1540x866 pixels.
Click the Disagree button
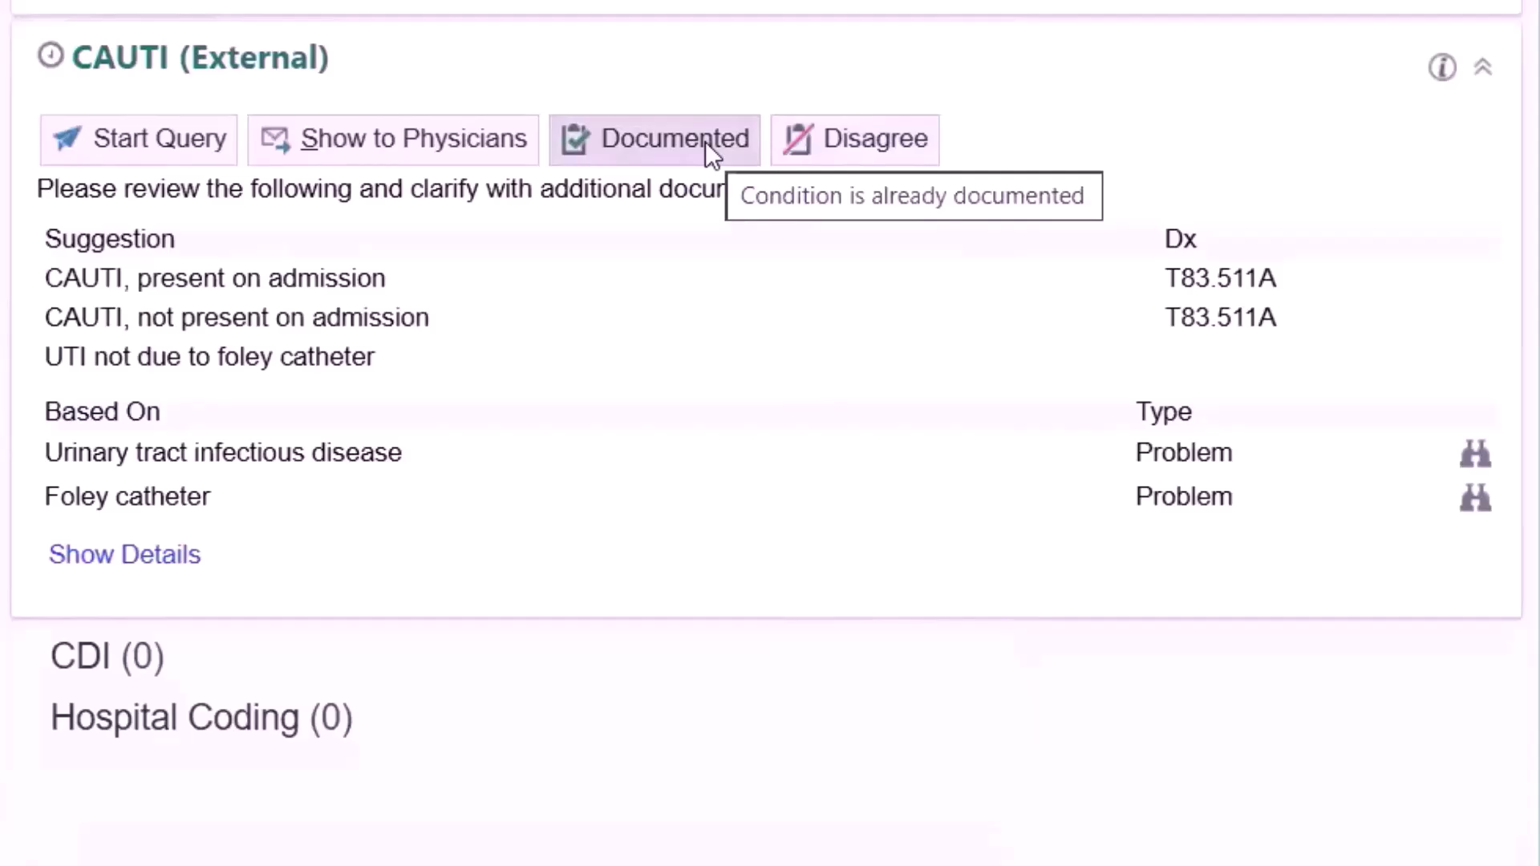point(855,140)
